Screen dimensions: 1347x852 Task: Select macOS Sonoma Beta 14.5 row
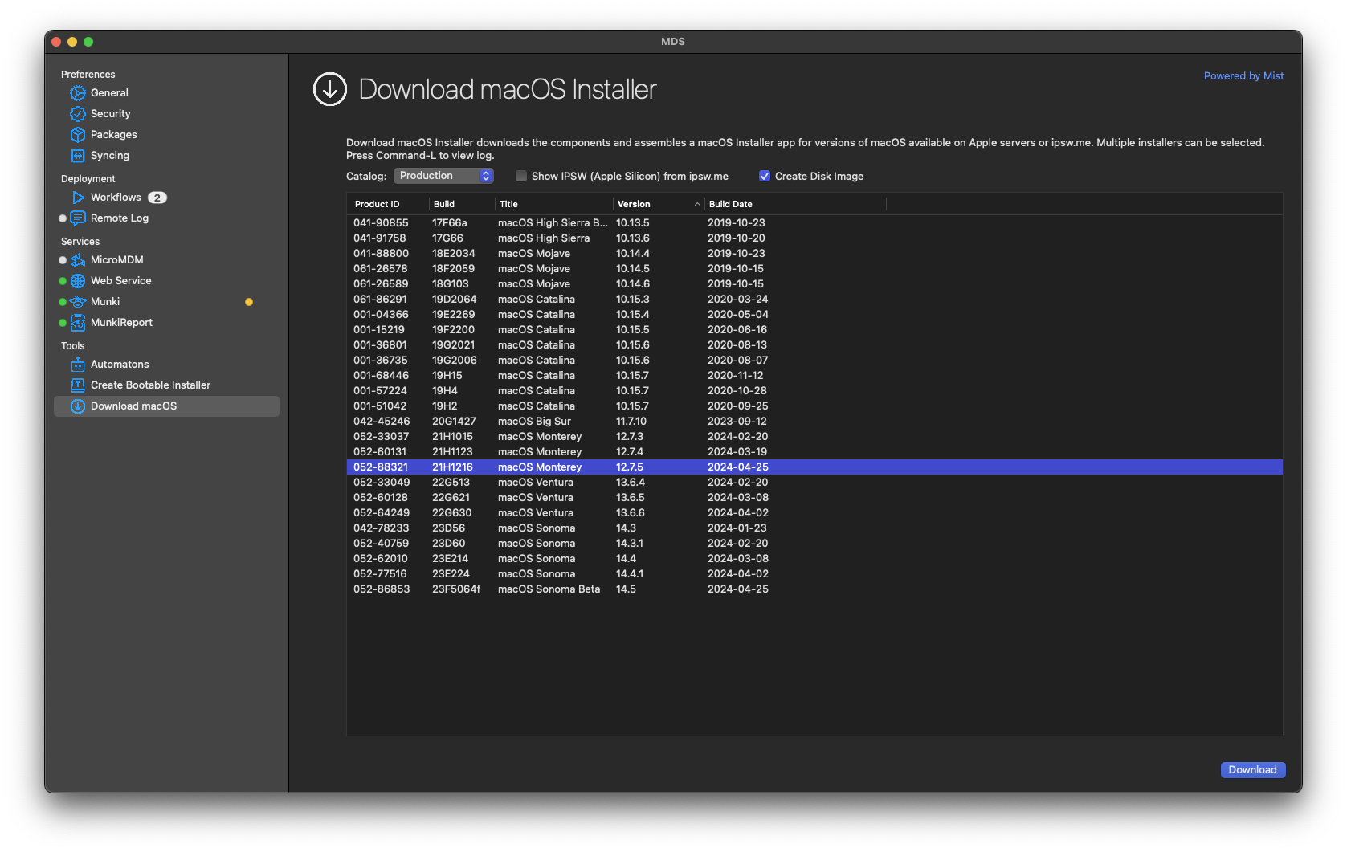tap(814, 589)
